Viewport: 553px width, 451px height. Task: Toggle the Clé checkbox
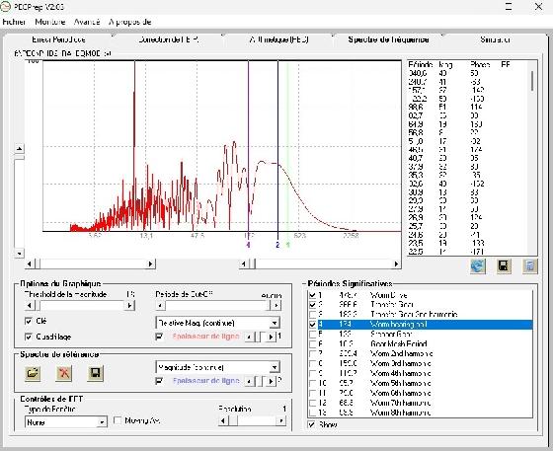29,321
